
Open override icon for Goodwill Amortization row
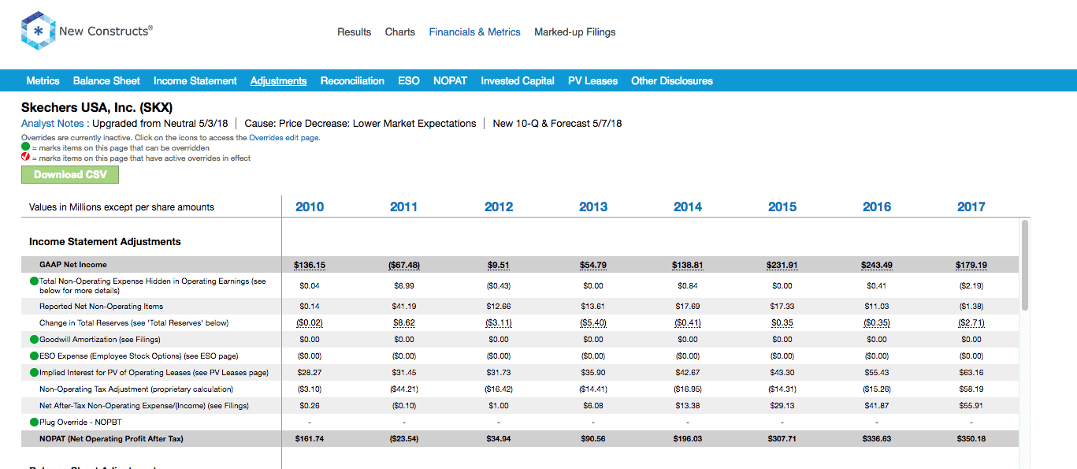pyautogui.click(x=34, y=340)
